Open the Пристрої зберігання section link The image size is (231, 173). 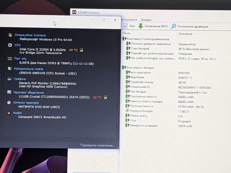tap(28, 93)
